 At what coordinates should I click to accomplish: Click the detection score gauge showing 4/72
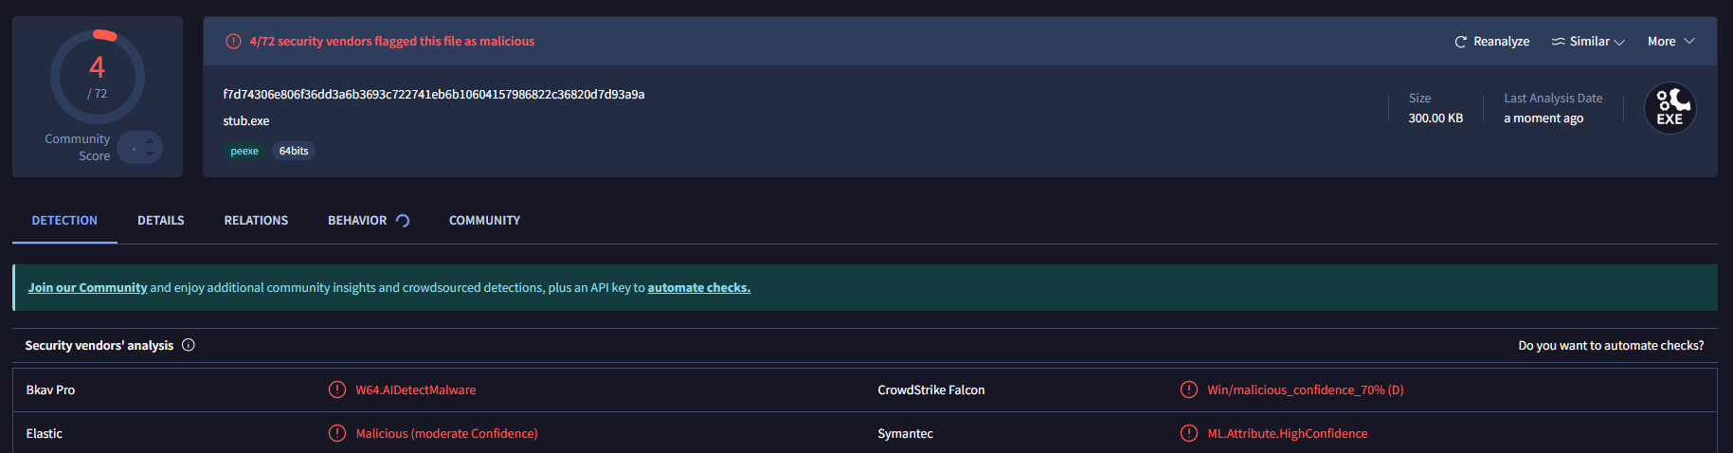[98, 78]
